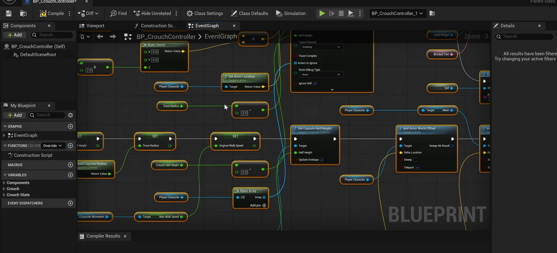The height and width of the screenshot is (253, 557).
Task: Open Class Defaults
Action: [x=250, y=14]
